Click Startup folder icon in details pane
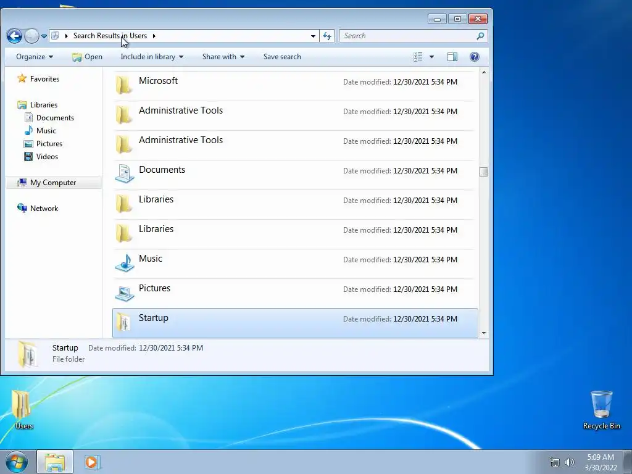Viewport: 632px width, 474px height. (28, 354)
